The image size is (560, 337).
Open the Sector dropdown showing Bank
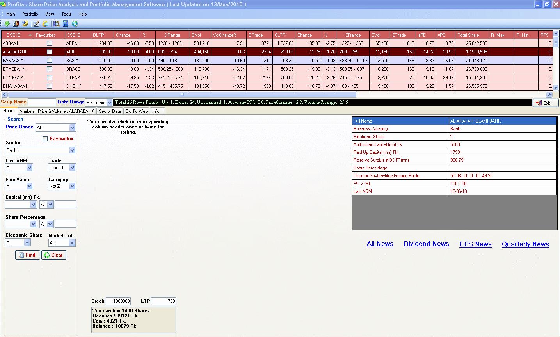point(72,150)
